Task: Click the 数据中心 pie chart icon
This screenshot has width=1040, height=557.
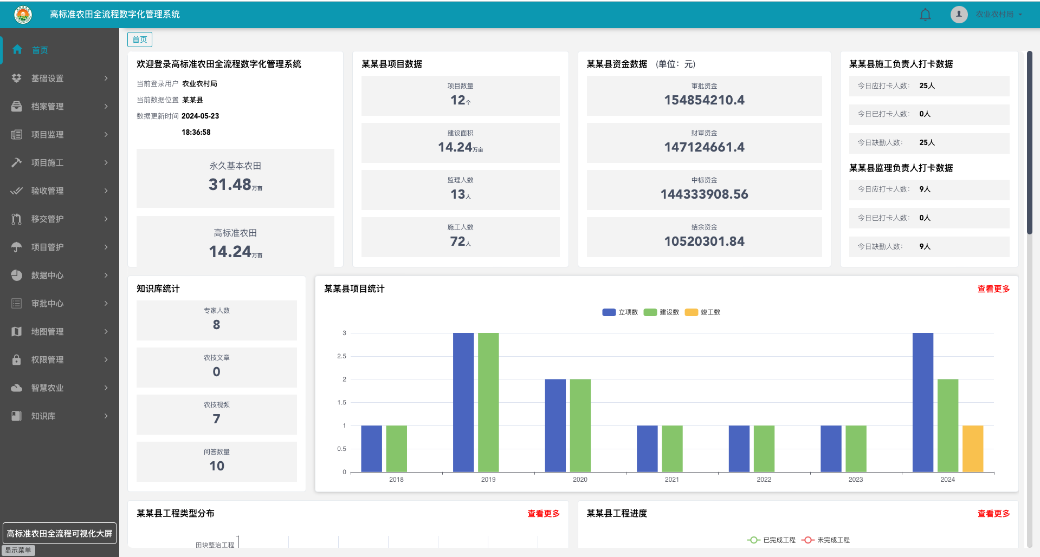Action: click(17, 275)
